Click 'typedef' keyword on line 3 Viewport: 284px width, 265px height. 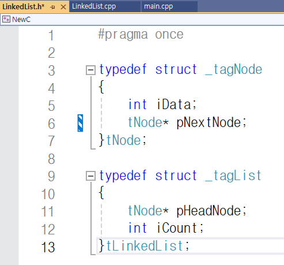[123, 70]
